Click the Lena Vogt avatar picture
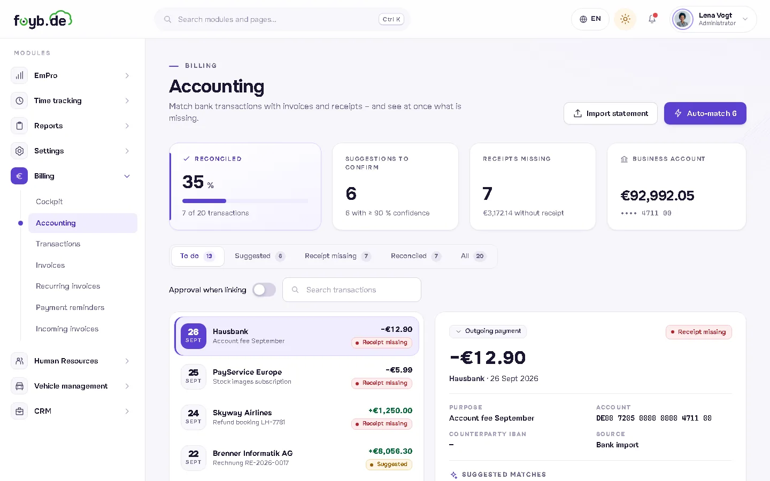Image resolution: width=770 pixels, height=481 pixels. point(683,19)
